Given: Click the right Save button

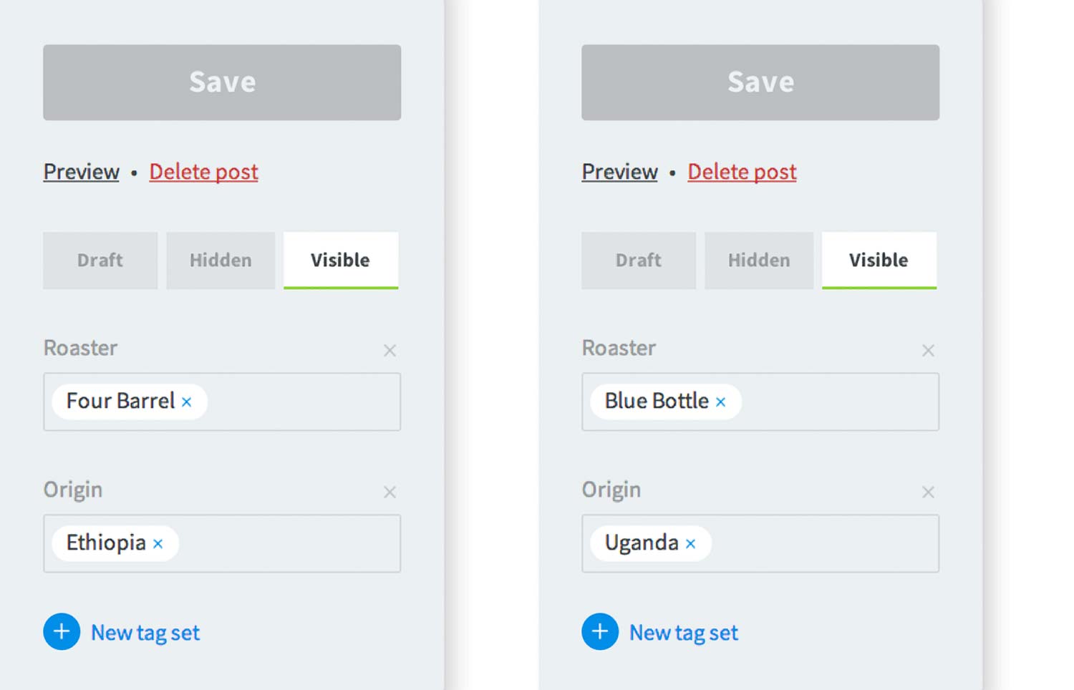Looking at the screenshot, I should pyautogui.click(x=760, y=82).
